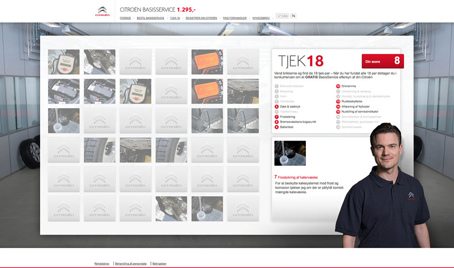Viewport: 454px width, 268px height.
Task: Flip face-down card right of top-row engine belt
Action: coord(136,62)
